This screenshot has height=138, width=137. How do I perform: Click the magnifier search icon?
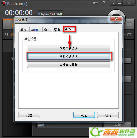click(7, 34)
